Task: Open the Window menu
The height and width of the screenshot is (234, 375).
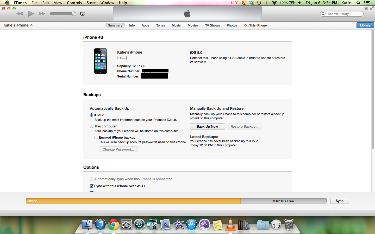Action: 107,3
